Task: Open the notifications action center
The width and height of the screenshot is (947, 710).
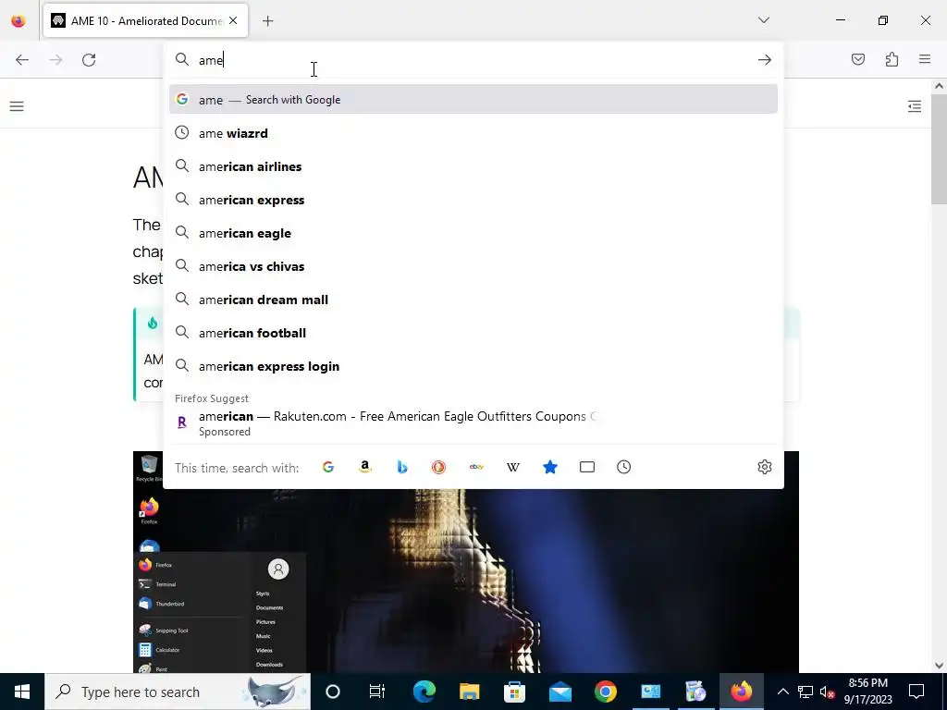Action: [916, 692]
